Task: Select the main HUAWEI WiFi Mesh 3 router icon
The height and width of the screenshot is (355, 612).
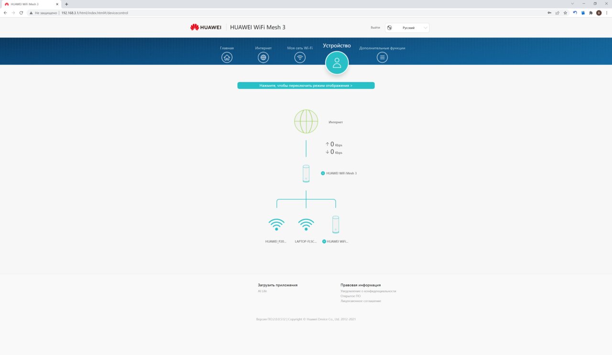Action: 306,173
